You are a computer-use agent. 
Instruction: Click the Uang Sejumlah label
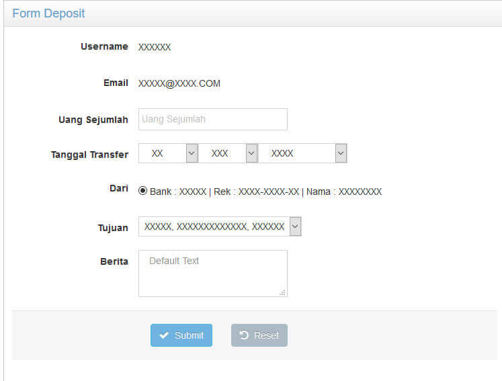pyautogui.click(x=93, y=120)
